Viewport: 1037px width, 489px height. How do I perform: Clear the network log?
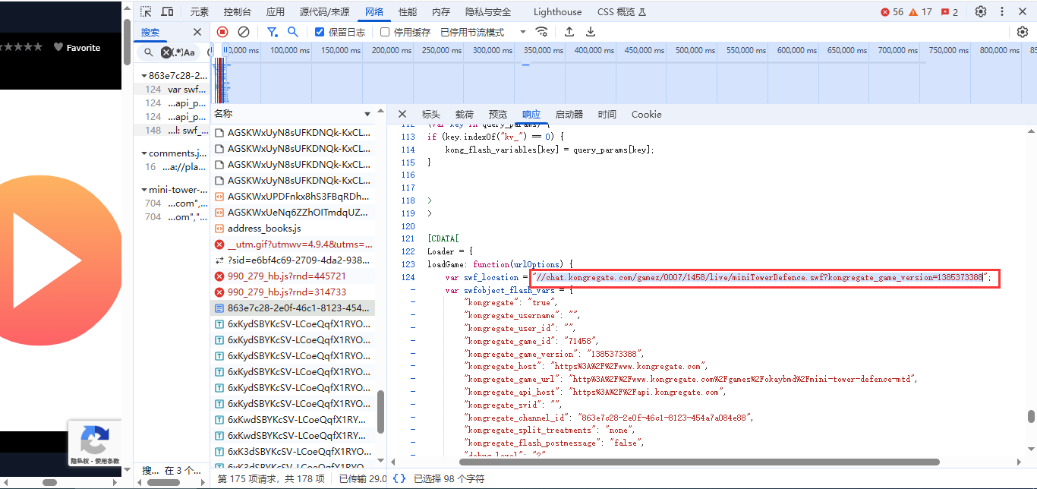pos(244,32)
